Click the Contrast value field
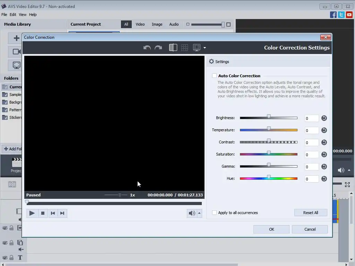This screenshot has height=266, width=355. [x=312, y=142]
